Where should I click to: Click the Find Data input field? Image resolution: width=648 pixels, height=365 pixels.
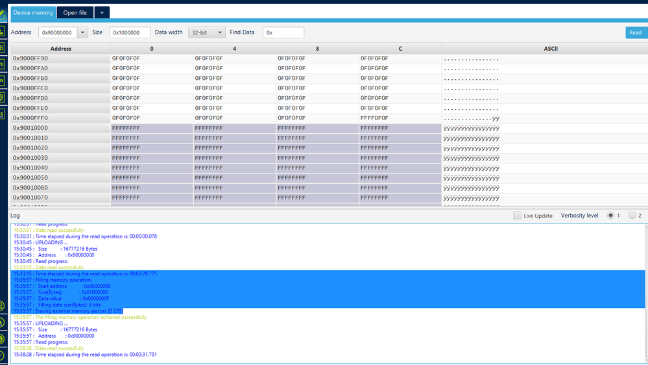[283, 32]
